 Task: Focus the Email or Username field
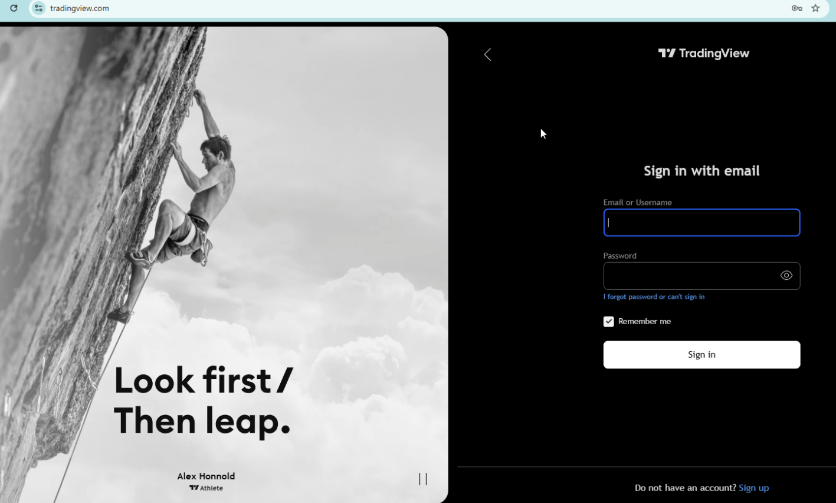701,223
